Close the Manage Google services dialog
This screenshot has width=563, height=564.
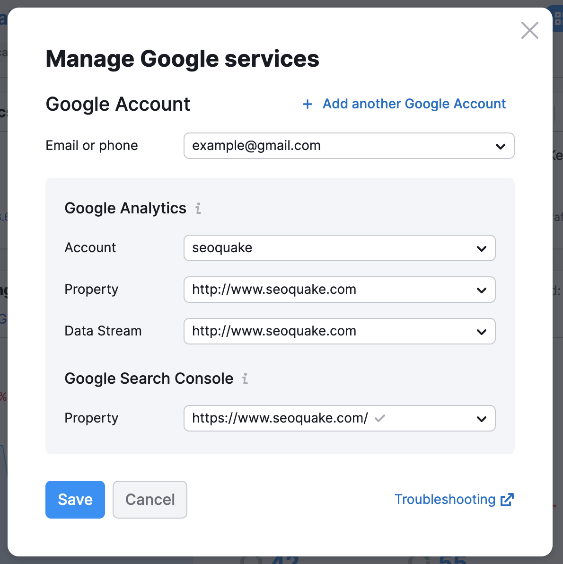point(529,30)
